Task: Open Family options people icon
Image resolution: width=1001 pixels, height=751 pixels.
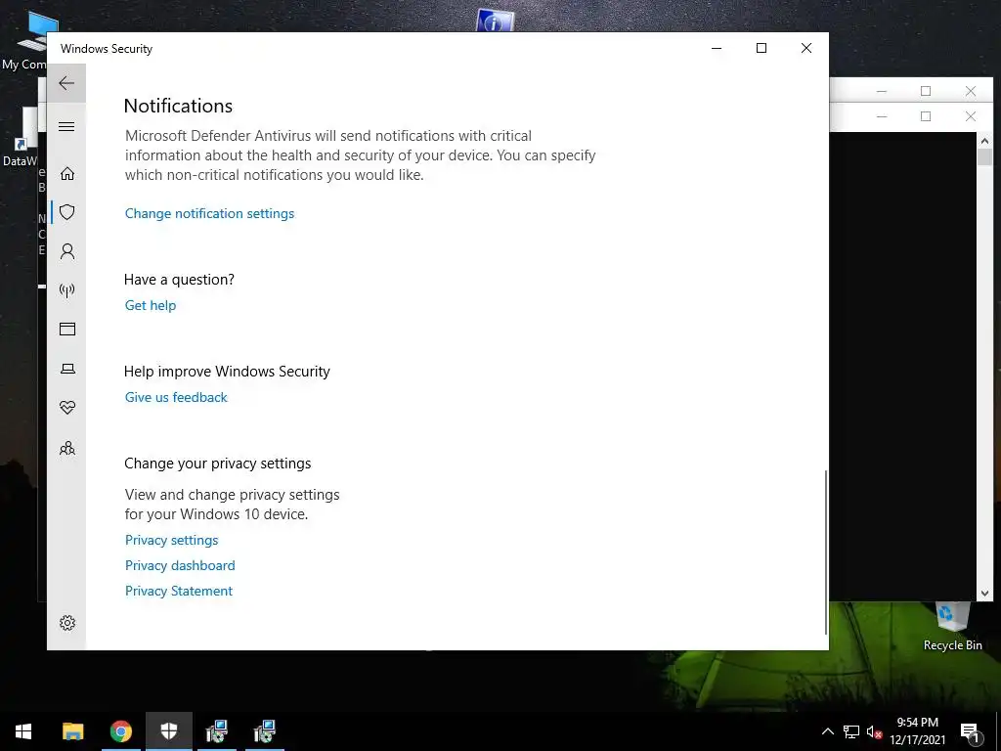Action: pyautogui.click(x=67, y=448)
